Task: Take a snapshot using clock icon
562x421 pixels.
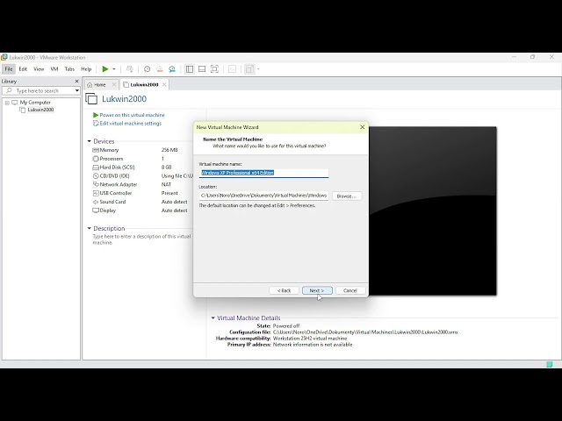Action: pos(147,69)
